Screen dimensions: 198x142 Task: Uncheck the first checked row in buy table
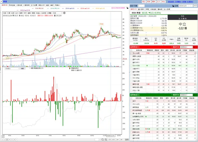coord(131,53)
